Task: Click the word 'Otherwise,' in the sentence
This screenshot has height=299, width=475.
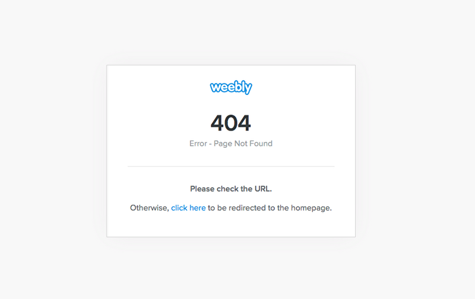Action: [x=150, y=208]
